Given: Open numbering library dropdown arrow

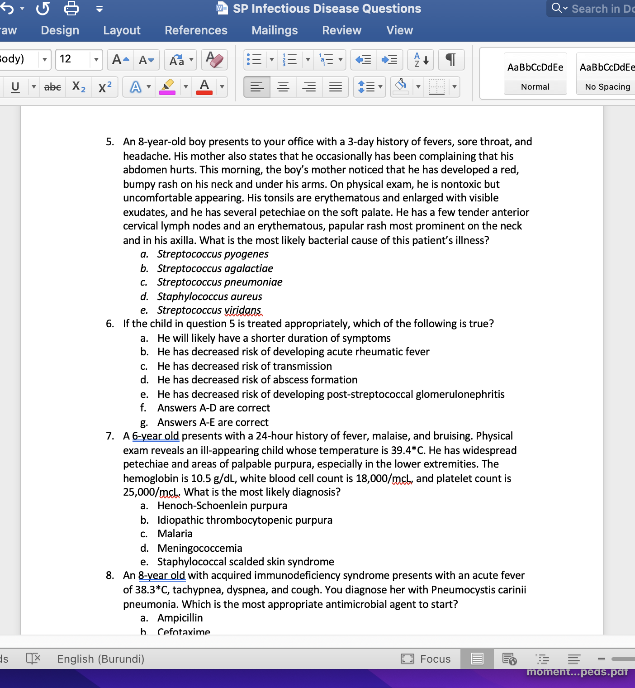Looking at the screenshot, I should 308,60.
